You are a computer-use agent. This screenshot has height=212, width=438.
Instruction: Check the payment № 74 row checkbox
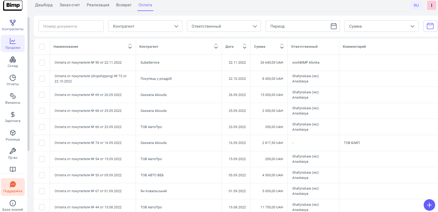(42, 143)
